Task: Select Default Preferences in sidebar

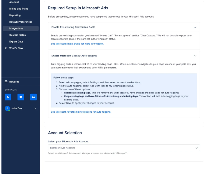Action: pos(21,22)
